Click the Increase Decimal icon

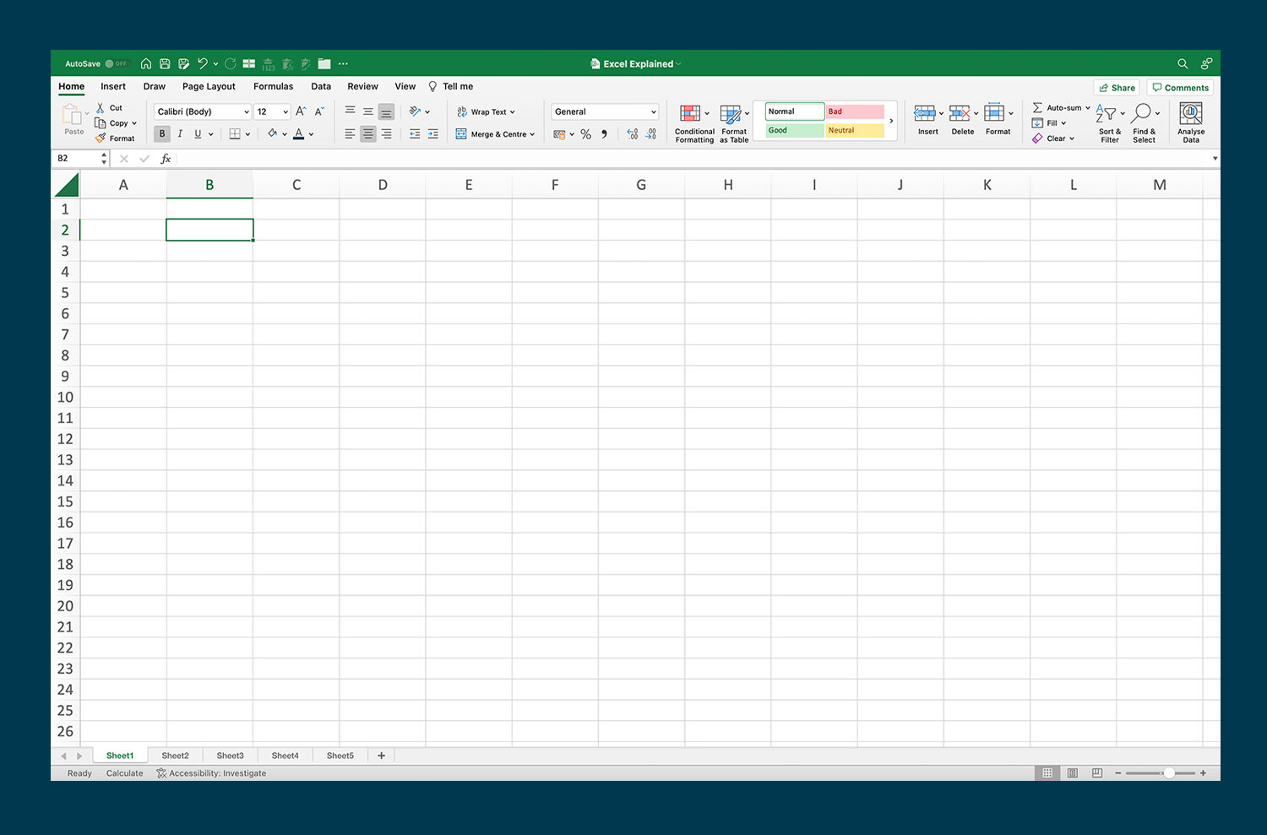point(632,133)
